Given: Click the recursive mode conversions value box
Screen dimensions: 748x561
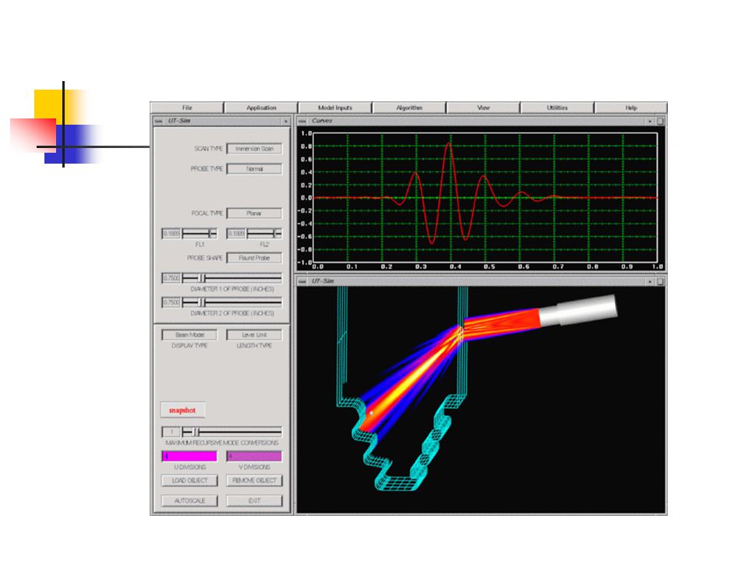Looking at the screenshot, I should tap(171, 432).
